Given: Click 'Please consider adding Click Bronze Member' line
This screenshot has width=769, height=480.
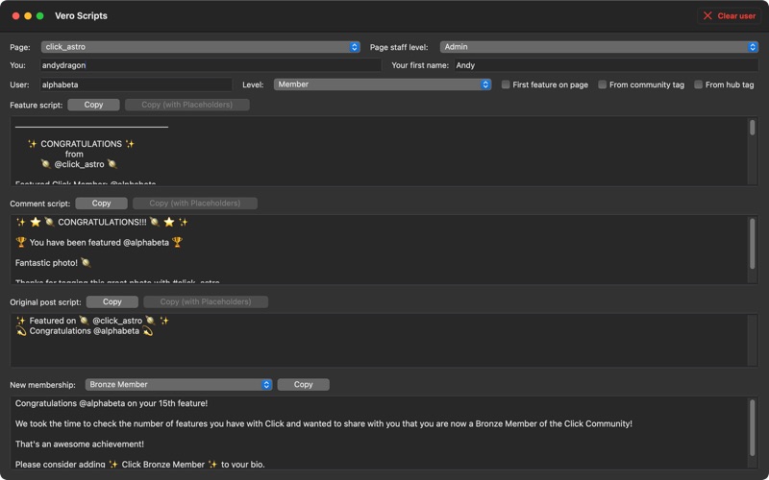Looking at the screenshot, I should (139, 465).
